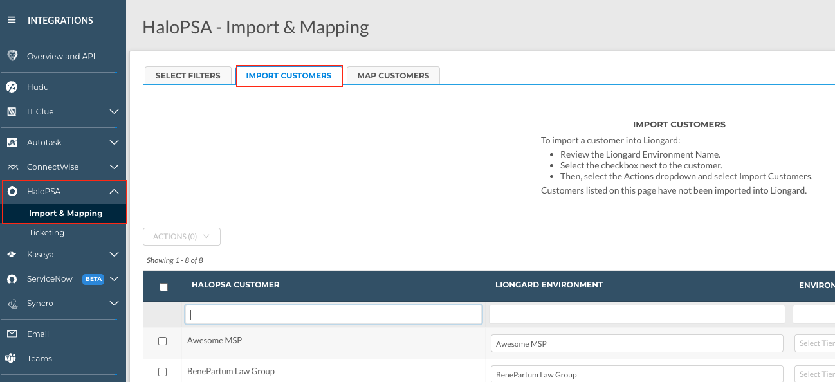The height and width of the screenshot is (382, 835).
Task: Click the BenePartum Law Group customer name
Action: click(x=231, y=371)
